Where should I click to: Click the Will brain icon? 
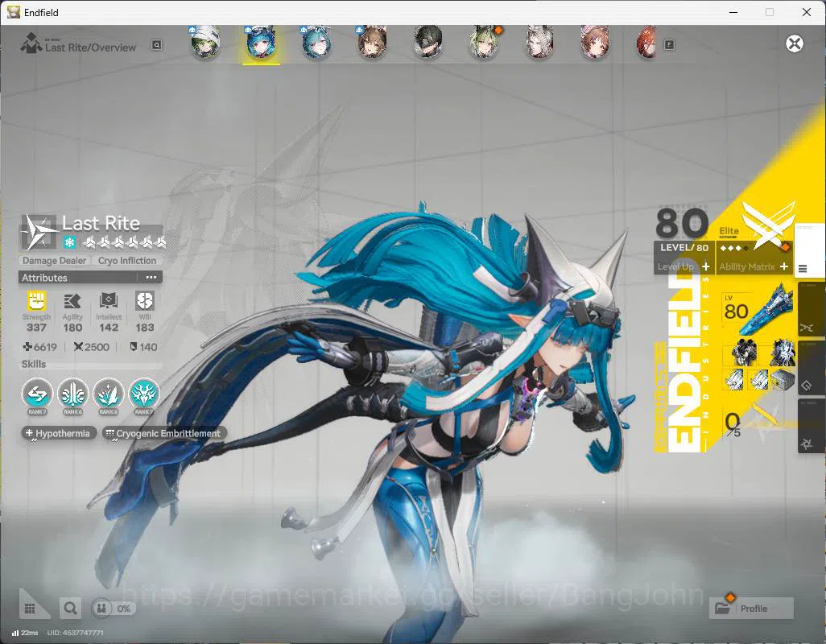(x=144, y=301)
